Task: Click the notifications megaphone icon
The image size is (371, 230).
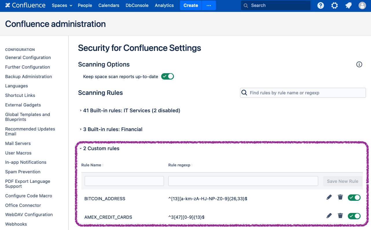Action: tap(348, 5)
